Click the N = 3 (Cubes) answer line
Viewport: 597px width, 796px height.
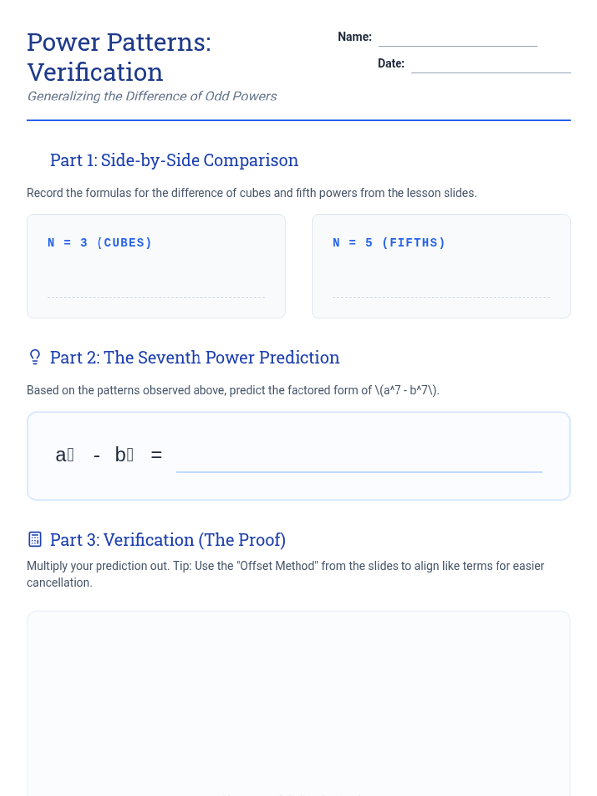pos(156,297)
